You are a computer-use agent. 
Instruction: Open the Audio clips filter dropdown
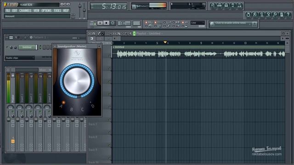(20, 58)
